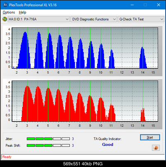Open the orange information icon button

tap(156, 148)
